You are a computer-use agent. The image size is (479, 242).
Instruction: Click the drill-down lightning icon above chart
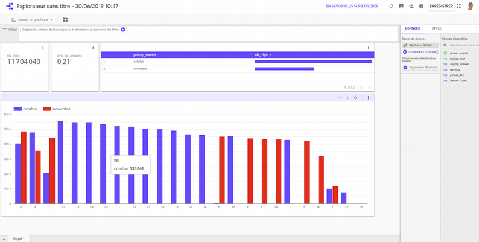point(355,97)
